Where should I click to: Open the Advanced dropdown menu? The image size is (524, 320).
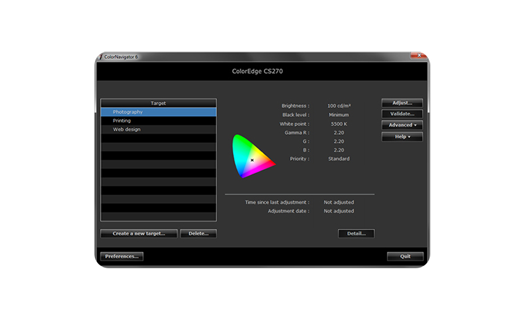coord(402,125)
